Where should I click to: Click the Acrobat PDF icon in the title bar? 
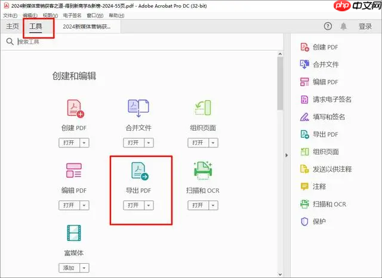(x=7, y=5)
